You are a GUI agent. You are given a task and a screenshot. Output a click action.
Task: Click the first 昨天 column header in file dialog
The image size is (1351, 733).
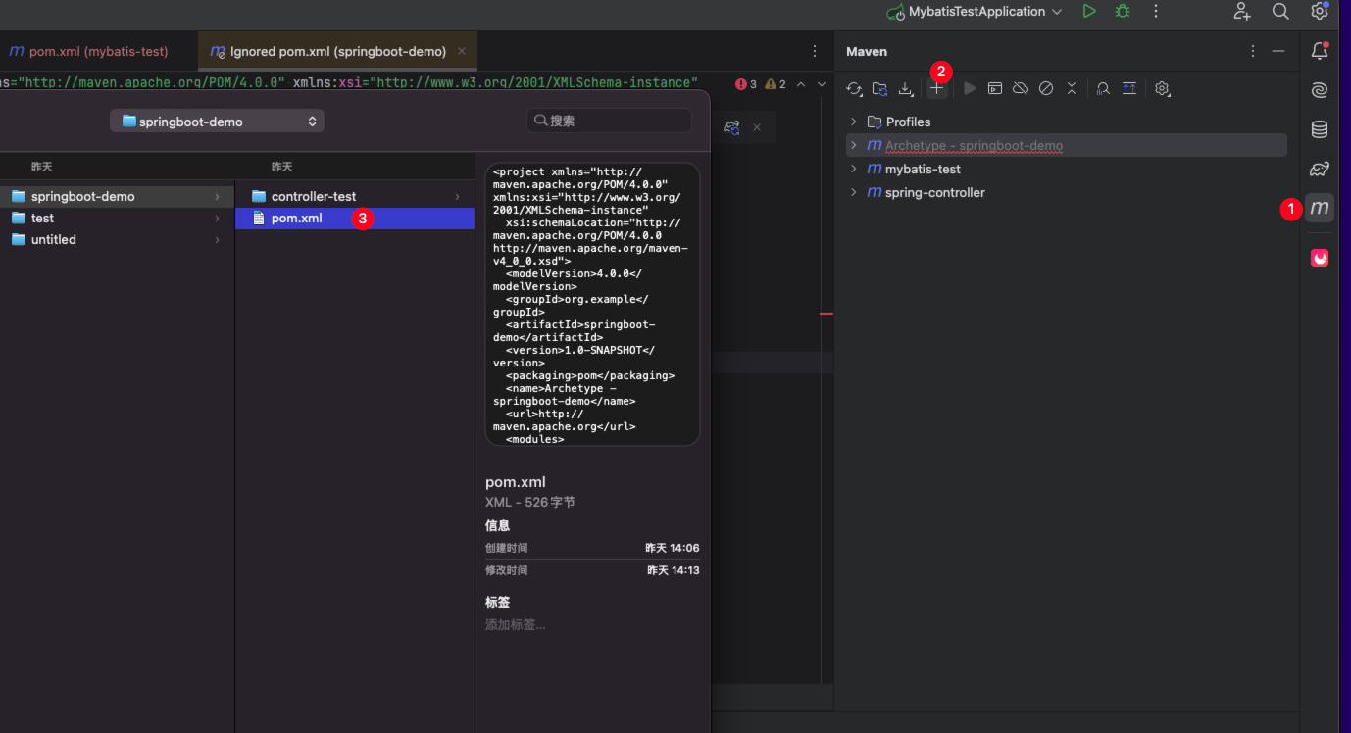(41, 167)
